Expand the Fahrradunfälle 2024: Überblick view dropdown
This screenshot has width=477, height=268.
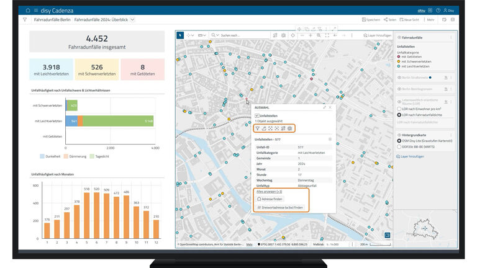click(132, 19)
